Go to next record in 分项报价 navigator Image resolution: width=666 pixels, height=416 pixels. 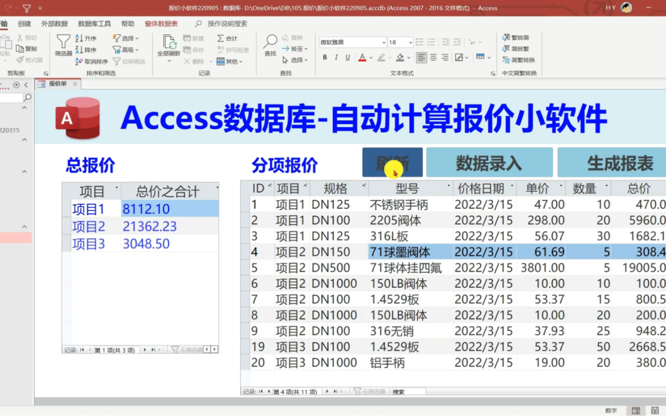pos(327,392)
